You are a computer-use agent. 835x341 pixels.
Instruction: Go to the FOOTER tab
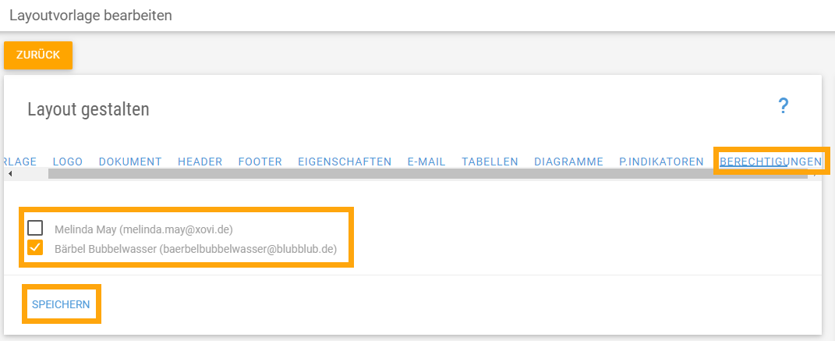click(260, 162)
